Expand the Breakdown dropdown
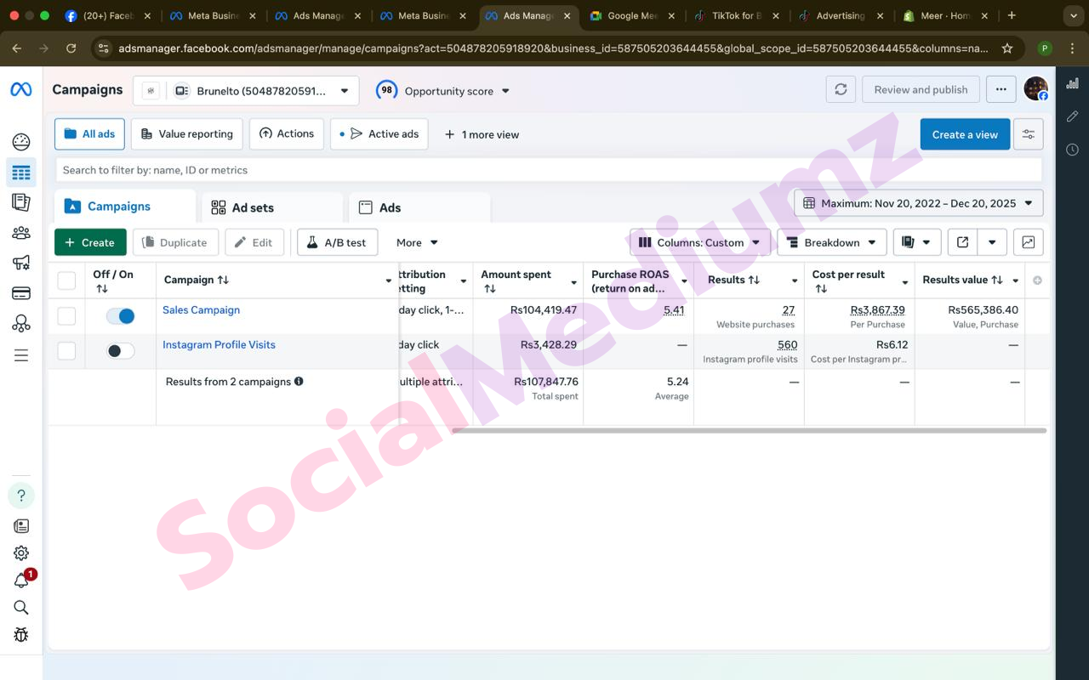The image size is (1089, 680). coord(831,242)
